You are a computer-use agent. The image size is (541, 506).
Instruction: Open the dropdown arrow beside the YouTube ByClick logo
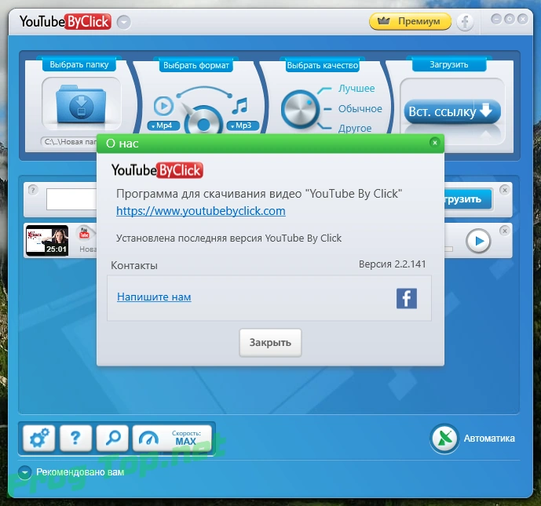point(123,23)
